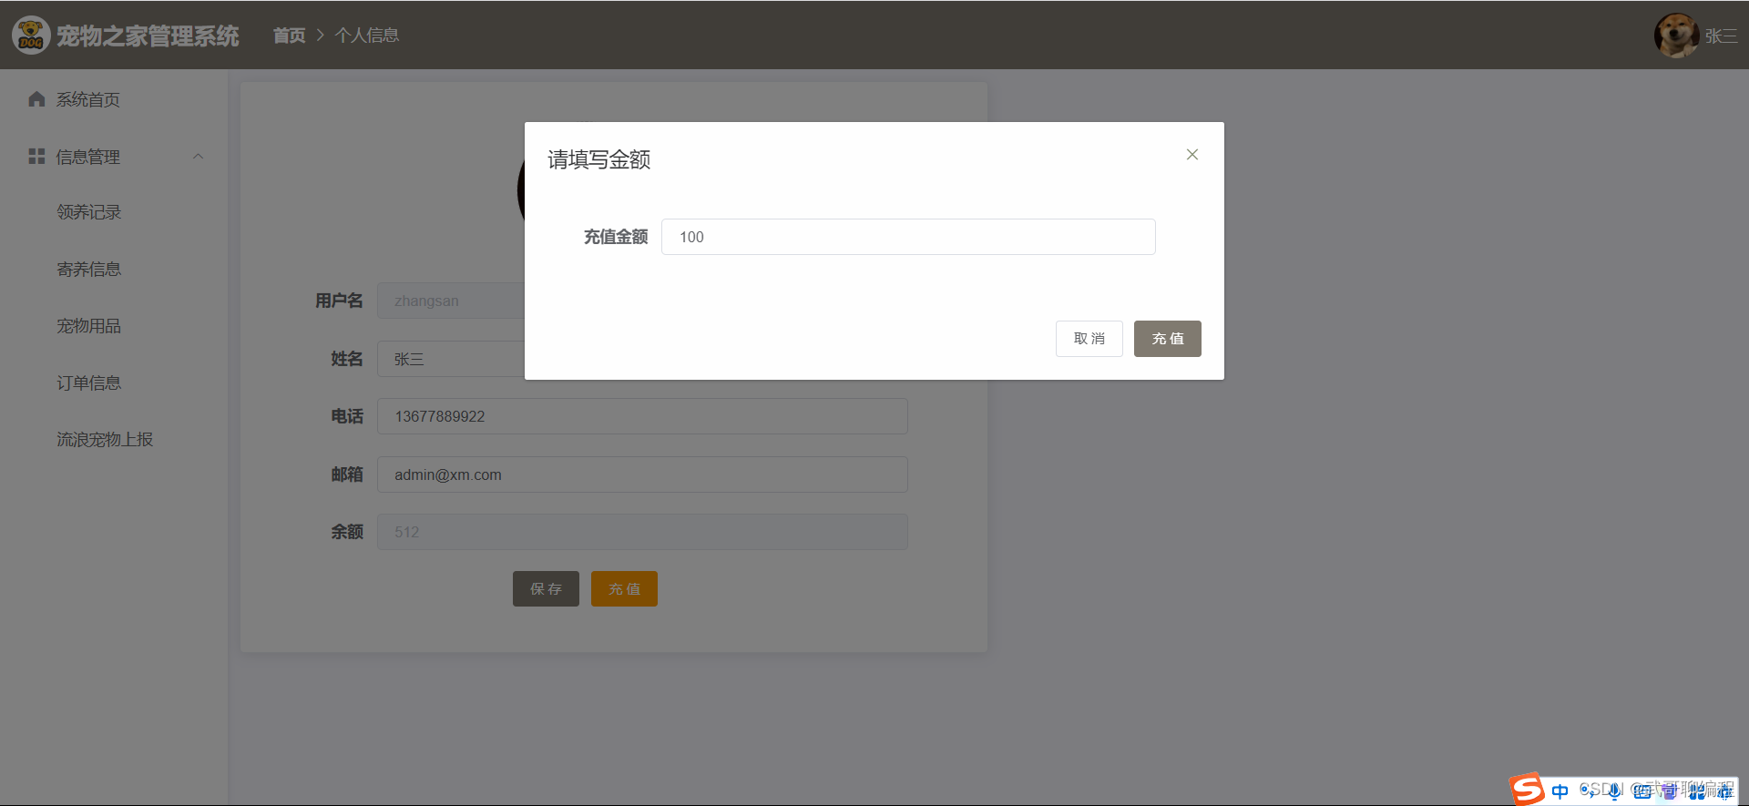Click the 电话 input field
1749x806 pixels.
(x=642, y=416)
